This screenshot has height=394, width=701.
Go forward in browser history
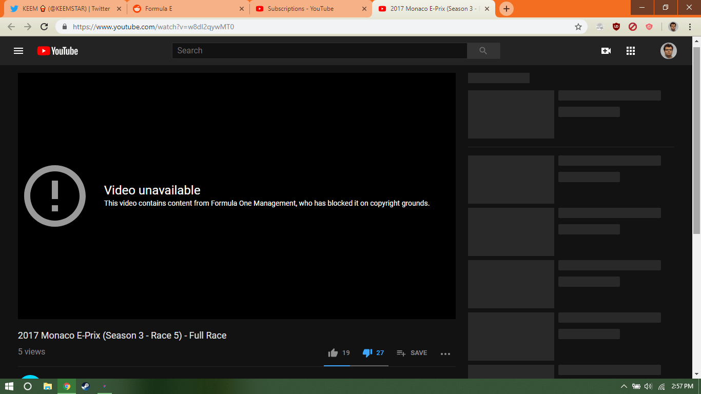(28, 27)
